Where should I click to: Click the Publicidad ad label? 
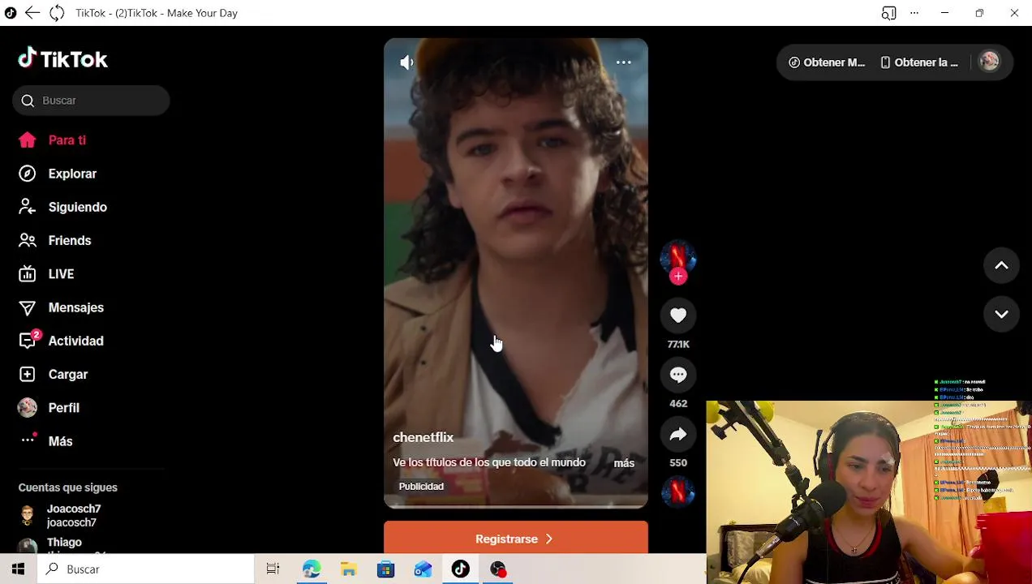click(x=421, y=487)
